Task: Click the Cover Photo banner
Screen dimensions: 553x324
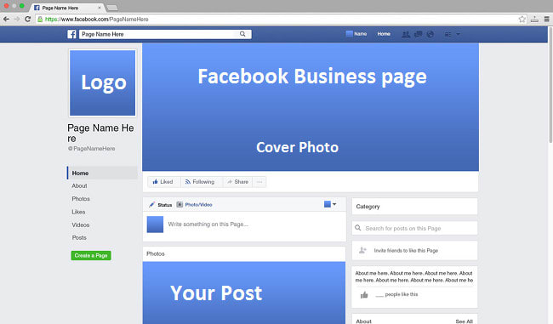Action: pos(311,107)
